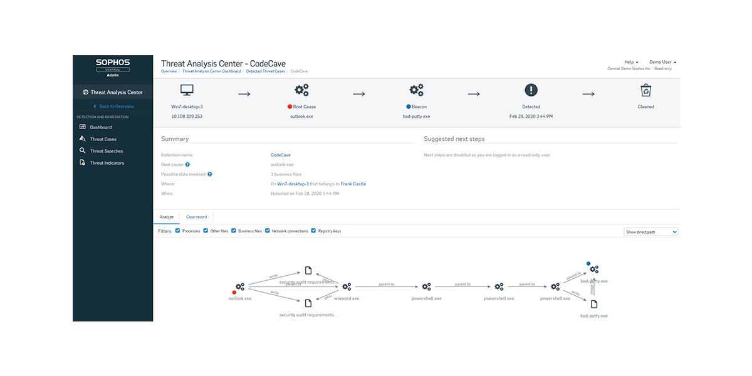Open the Show direct path dropdown

(x=651, y=232)
